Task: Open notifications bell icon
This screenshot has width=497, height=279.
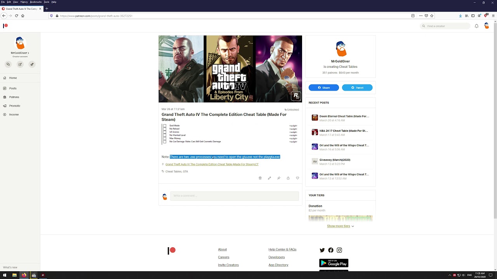Action: pos(476,26)
